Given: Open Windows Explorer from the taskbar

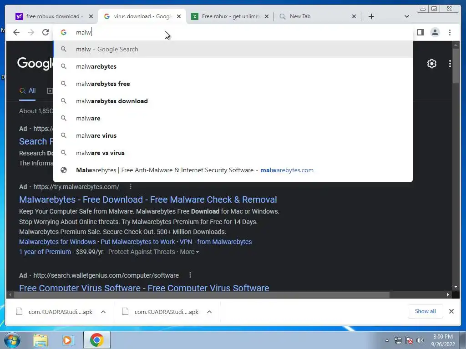Looking at the screenshot, I should (x=41, y=340).
